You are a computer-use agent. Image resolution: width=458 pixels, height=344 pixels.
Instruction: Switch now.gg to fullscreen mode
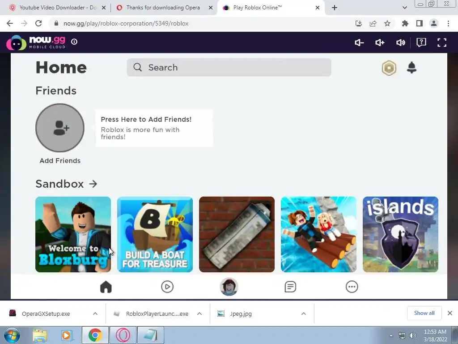click(442, 43)
